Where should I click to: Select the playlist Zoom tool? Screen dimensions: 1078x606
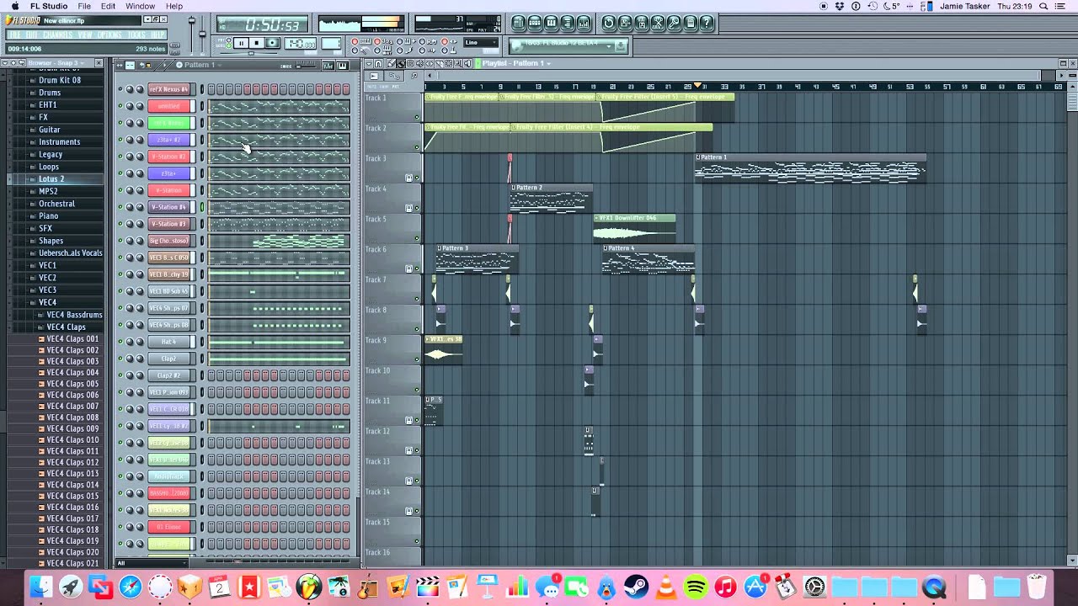(458, 63)
